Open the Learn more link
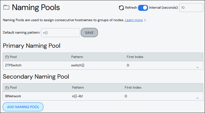 (x=134, y=20)
